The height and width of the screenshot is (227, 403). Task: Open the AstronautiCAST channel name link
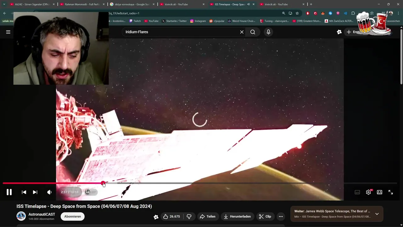click(x=42, y=214)
